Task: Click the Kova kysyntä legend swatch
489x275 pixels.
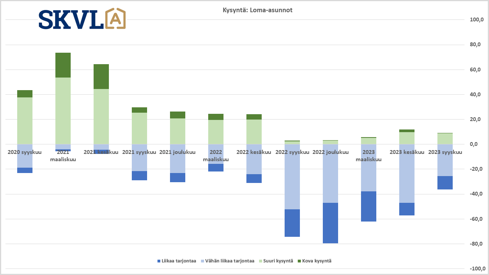Action: click(299, 261)
